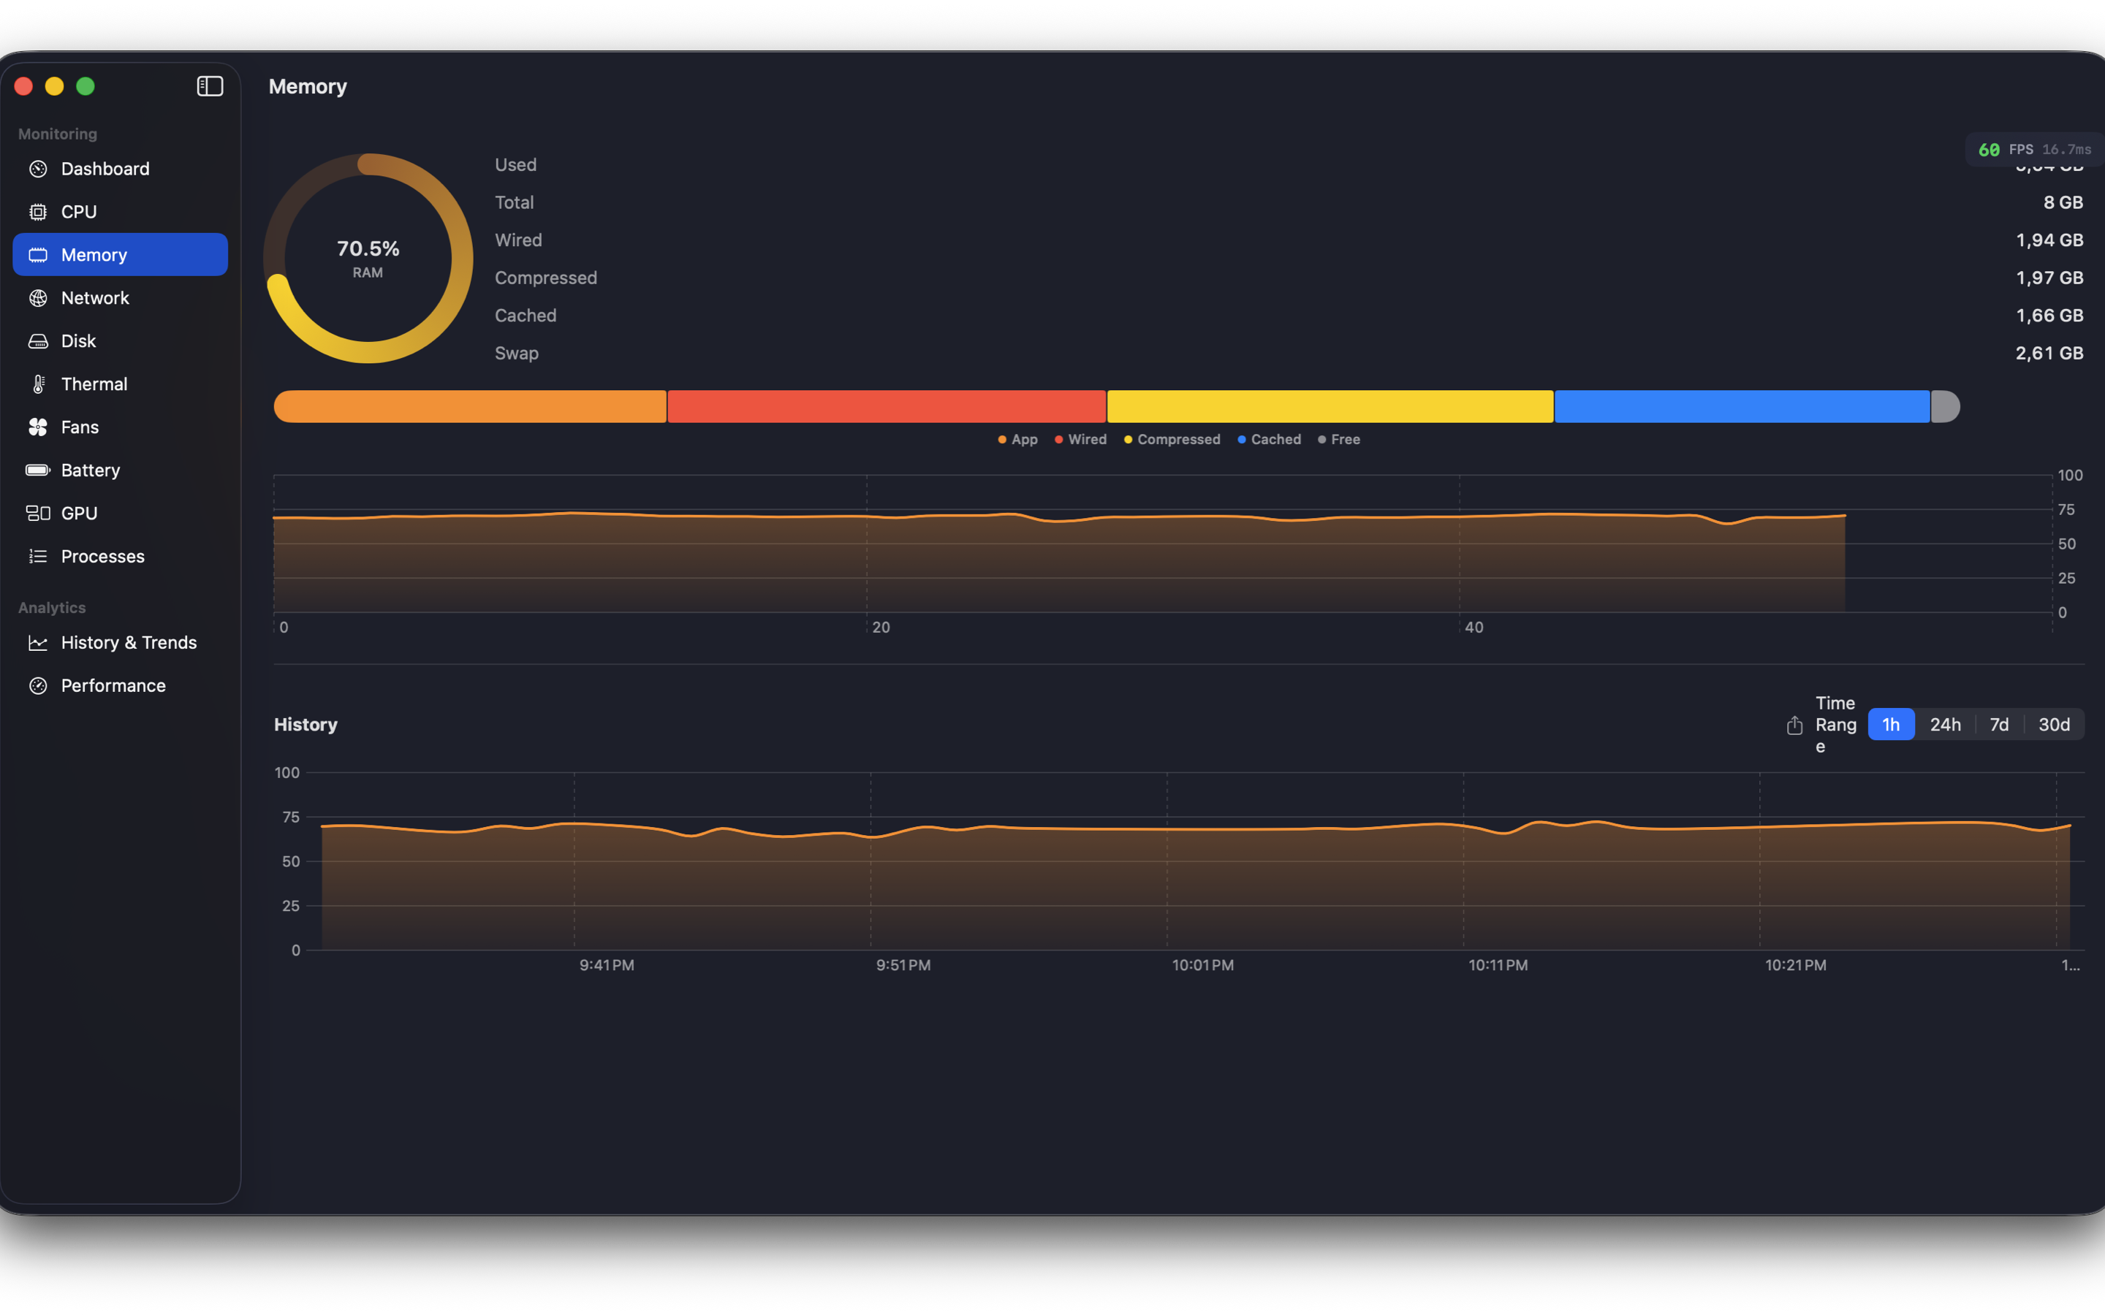Open the Performance analytics view
Image resolution: width=2105 pixels, height=1315 pixels.
point(113,685)
